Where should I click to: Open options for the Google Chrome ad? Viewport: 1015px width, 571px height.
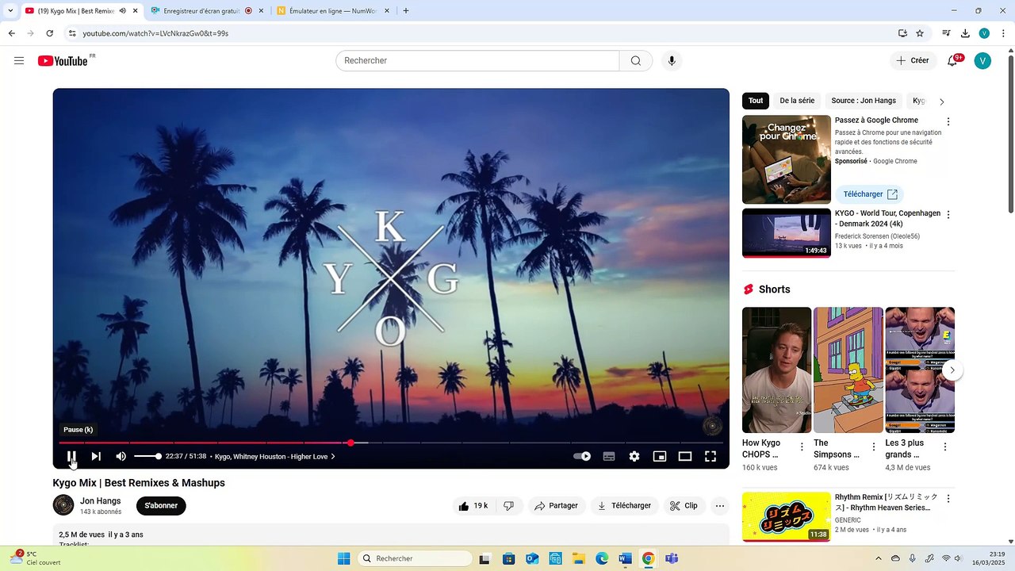click(948, 121)
